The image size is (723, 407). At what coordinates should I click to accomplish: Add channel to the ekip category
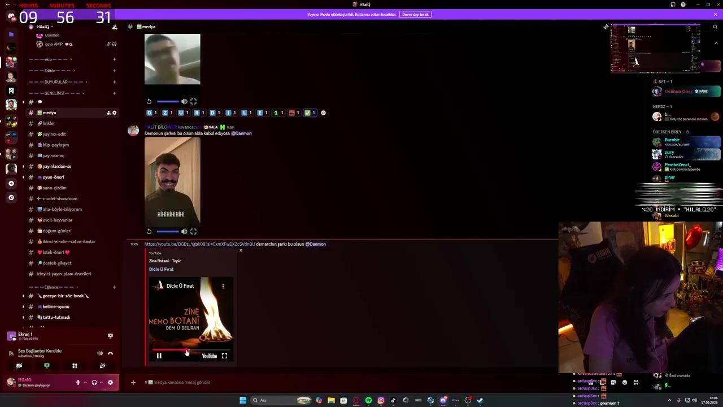click(x=114, y=59)
